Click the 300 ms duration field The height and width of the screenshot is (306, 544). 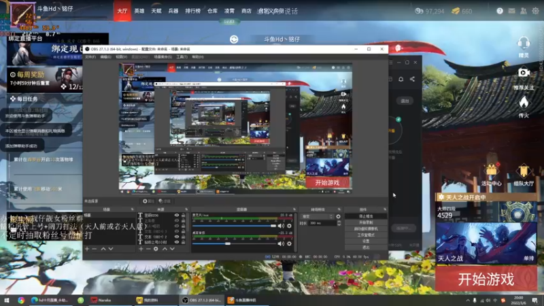click(322, 223)
